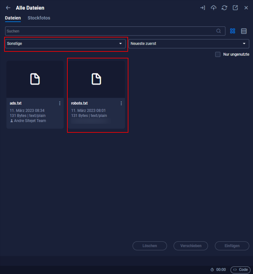Click the upload to cloud icon
Screen dimensions: 253x274
click(214, 8)
